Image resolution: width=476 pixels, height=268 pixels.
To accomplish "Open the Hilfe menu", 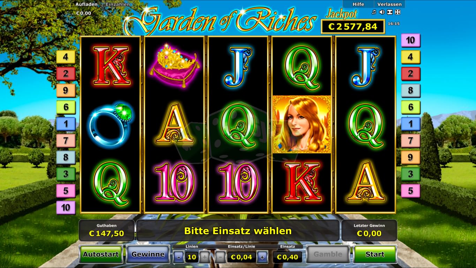I will (x=358, y=4).
